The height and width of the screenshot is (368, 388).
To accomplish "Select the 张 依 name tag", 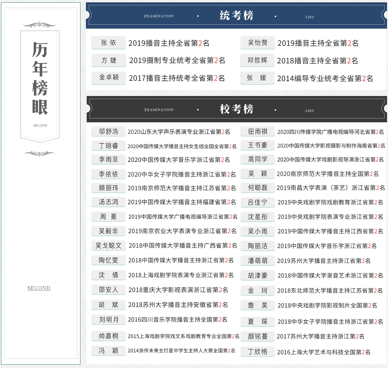I will (x=109, y=43).
